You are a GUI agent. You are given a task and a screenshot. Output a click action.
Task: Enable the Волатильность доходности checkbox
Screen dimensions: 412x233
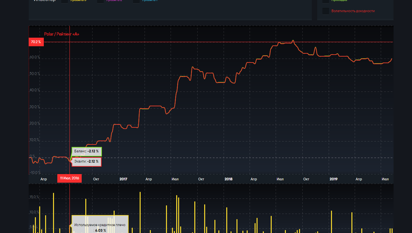325,11
